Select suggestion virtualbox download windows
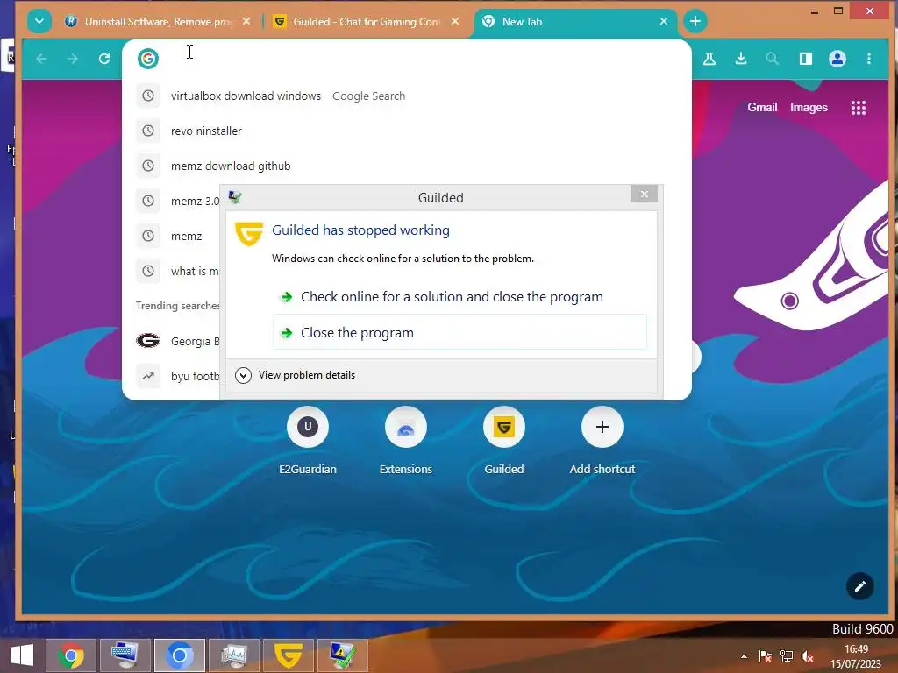The image size is (898, 673). [407, 96]
